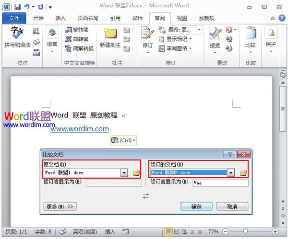Click the dialog help question mark button
This screenshot has height=239, width=288.
click(229, 155)
